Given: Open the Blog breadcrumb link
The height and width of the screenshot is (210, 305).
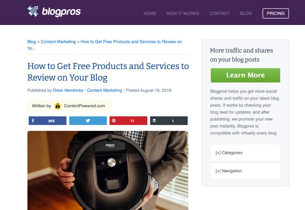Looking at the screenshot, I should pos(32,42).
